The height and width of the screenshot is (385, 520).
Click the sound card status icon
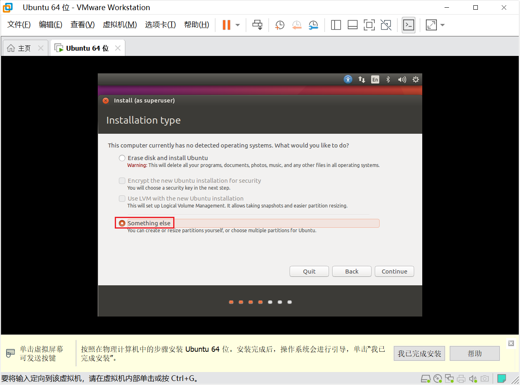473,379
